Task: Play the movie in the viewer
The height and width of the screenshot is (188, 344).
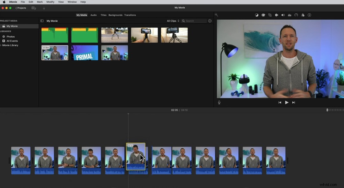Action: pyautogui.click(x=287, y=103)
